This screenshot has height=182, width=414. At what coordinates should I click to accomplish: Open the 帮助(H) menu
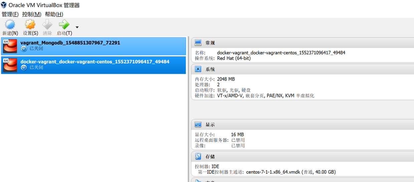coord(54,14)
